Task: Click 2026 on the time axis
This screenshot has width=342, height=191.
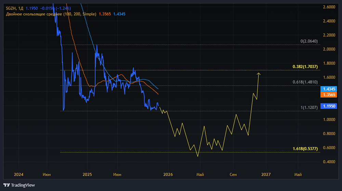Action: tap(168, 175)
